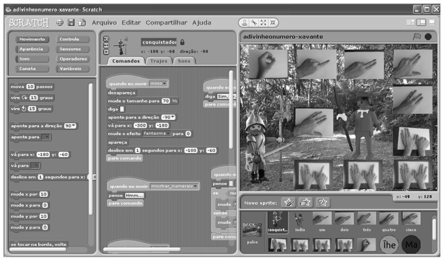The height and width of the screenshot is (260, 444).
Task: Save project with the floppy disk icon
Action: tap(71, 22)
